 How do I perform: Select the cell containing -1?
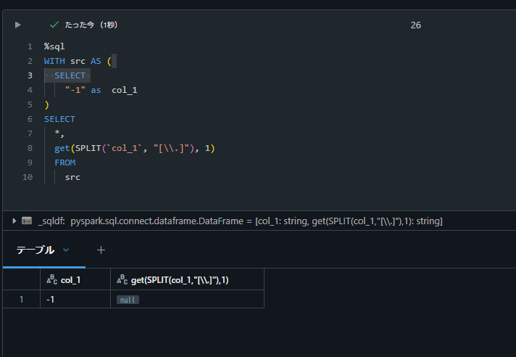(x=75, y=299)
